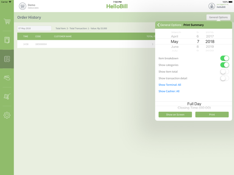Go back using the General Options chevron
The width and height of the screenshot is (234, 175).
click(169, 25)
